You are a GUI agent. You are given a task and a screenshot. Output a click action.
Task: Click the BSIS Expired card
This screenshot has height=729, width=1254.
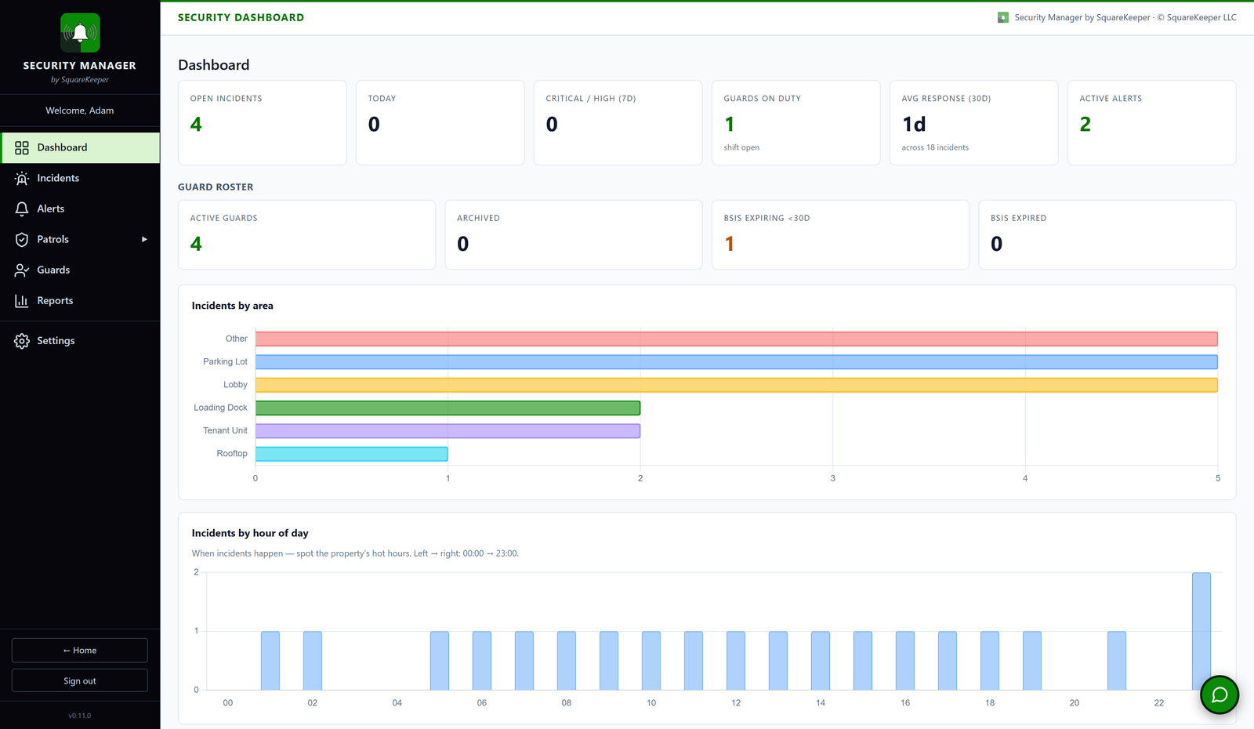(x=1107, y=234)
